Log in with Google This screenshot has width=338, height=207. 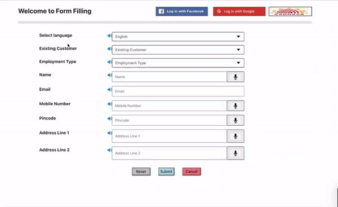click(x=239, y=11)
